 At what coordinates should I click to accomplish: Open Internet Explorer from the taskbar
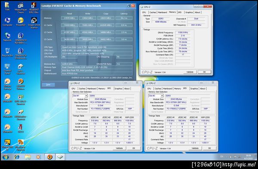click(17, 157)
